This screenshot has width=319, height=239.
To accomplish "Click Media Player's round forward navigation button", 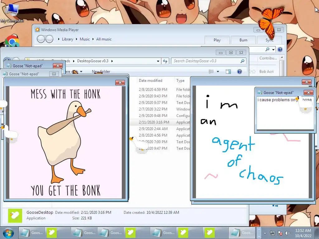I will point(50,39).
